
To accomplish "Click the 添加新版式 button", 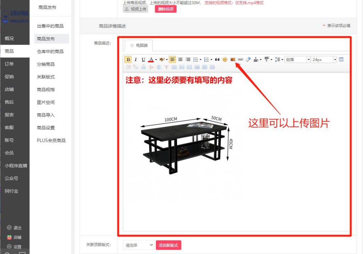I will pos(168,245).
